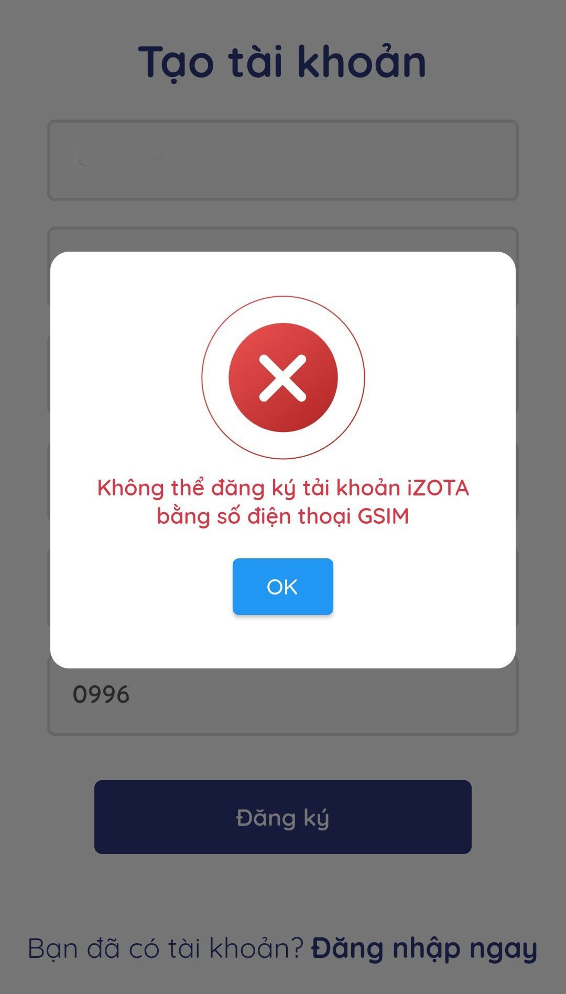The height and width of the screenshot is (994, 566).
Task: Click the blank white area beside OK button
Action: (419, 586)
